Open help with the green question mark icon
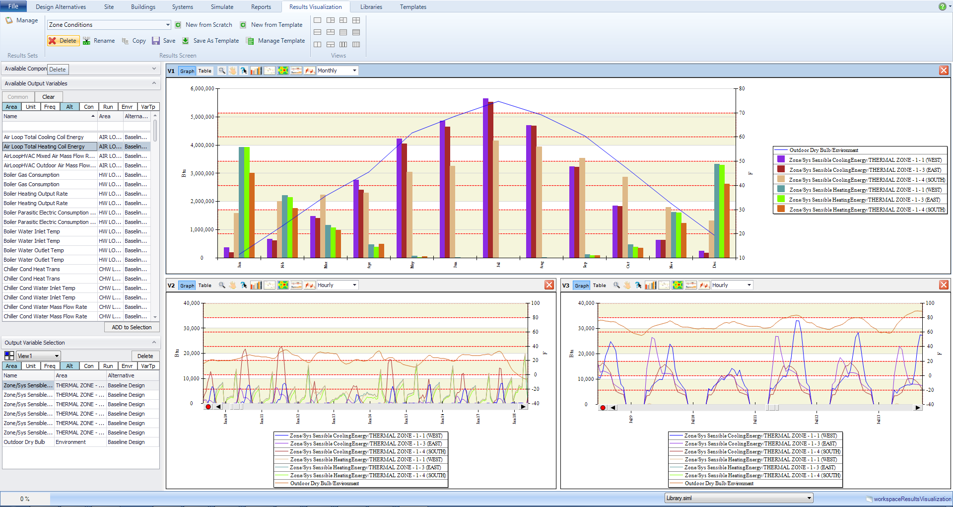 pos(942,6)
